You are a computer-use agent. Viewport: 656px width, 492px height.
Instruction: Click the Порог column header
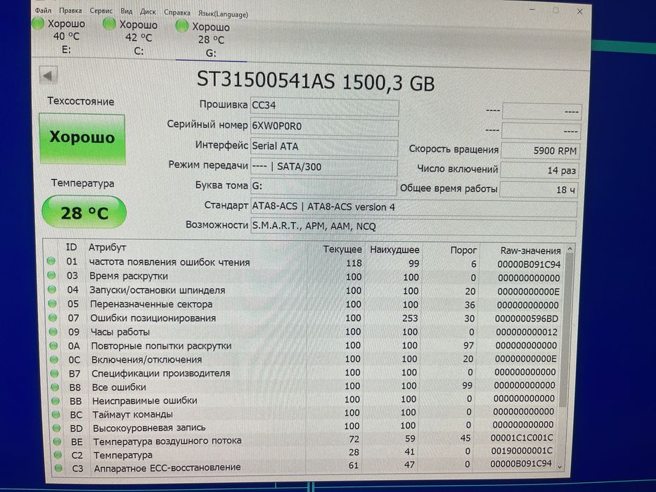(463, 250)
